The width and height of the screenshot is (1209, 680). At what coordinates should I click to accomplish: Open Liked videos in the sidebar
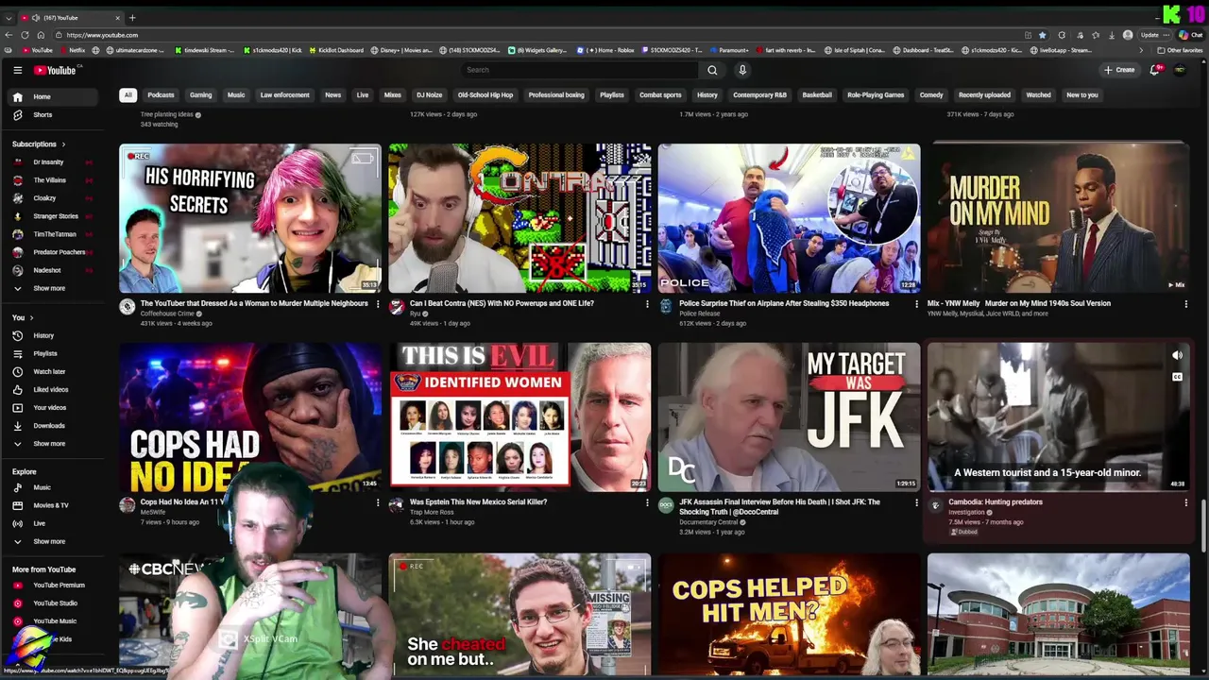coord(55,389)
